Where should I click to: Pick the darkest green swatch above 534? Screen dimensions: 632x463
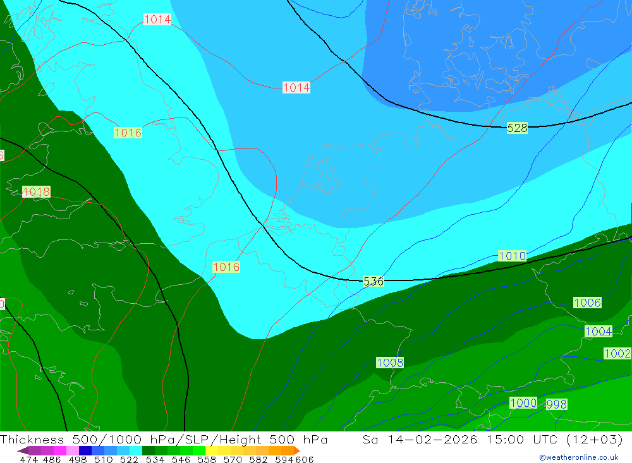[x=149, y=450]
